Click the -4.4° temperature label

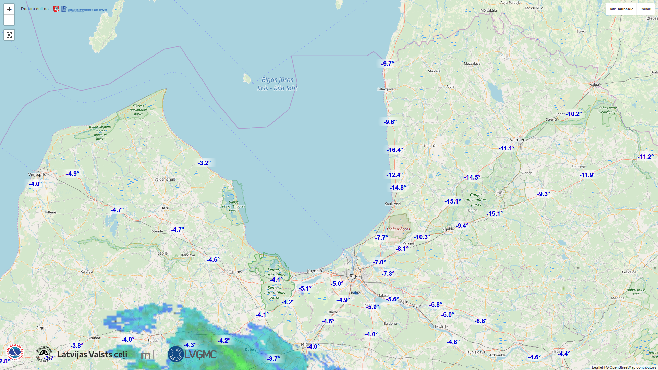[x=564, y=354]
